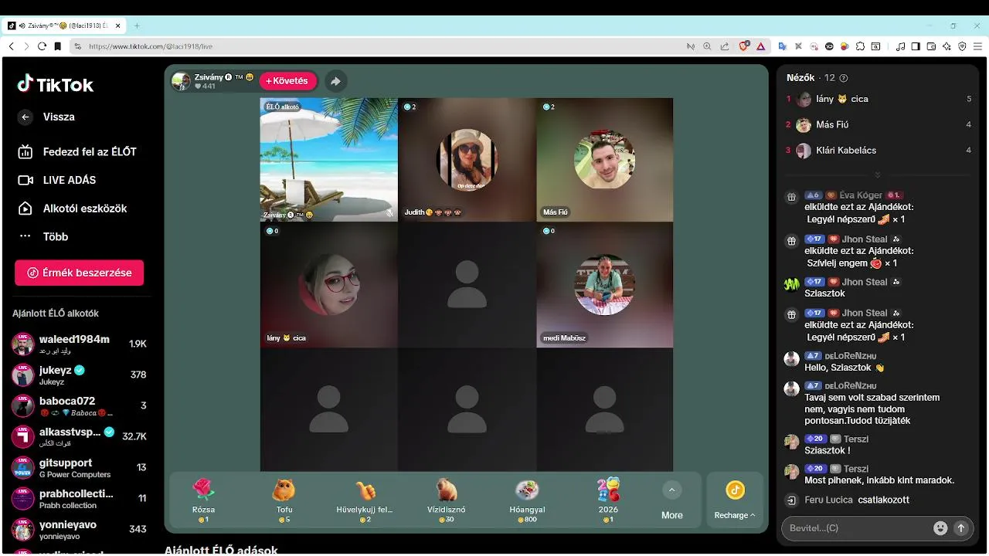
Task: Focus the Bevitel chat input field
Action: tap(858, 528)
